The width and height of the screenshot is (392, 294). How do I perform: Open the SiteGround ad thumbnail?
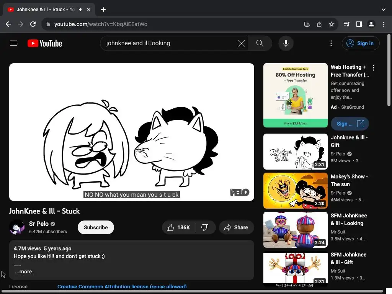click(x=295, y=95)
